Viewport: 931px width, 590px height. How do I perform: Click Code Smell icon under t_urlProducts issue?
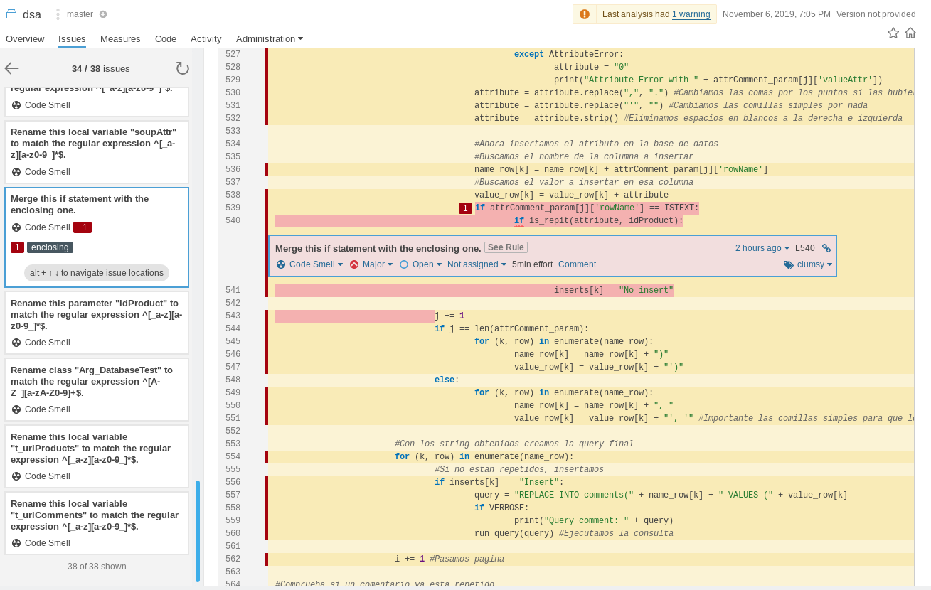[x=16, y=476]
